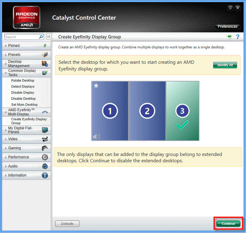Image resolution: width=246 pixels, height=233 pixels.
Task: Pin this page using the green pin icon
Action: [x=229, y=37]
